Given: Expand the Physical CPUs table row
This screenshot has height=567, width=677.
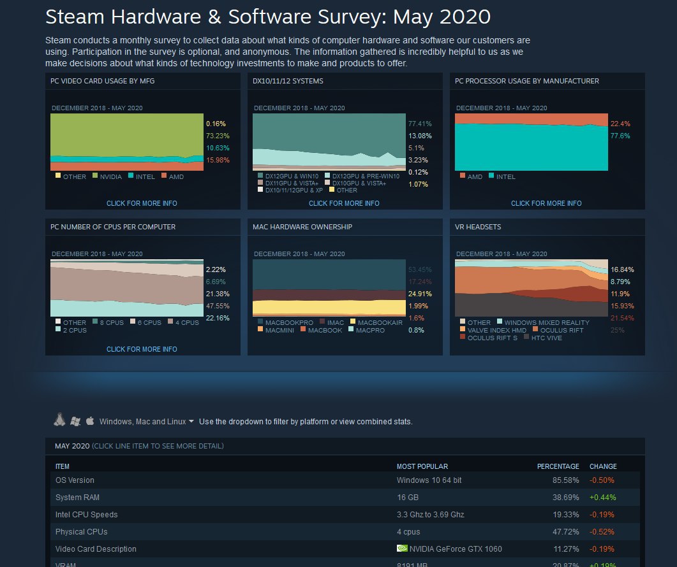Looking at the screenshot, I should pos(345,532).
